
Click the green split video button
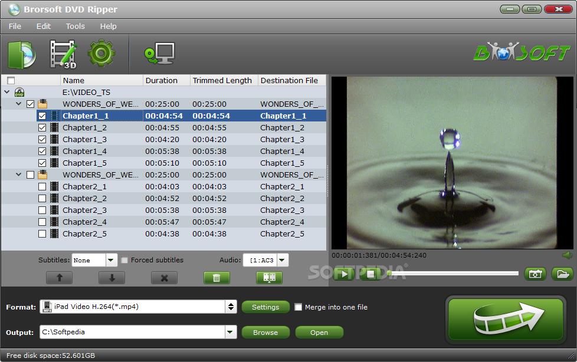[x=270, y=278]
